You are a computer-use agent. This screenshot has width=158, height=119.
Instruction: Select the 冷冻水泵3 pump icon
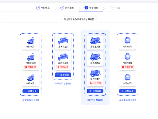(95, 73)
